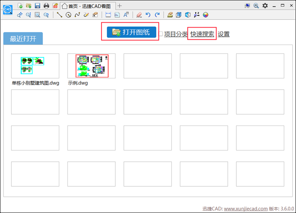Click the layers stamp icon
296x213 pixels.
(x=170, y=15)
